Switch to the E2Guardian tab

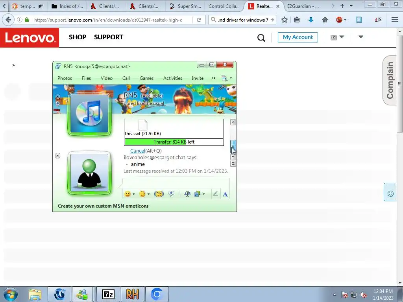pyautogui.click(x=303, y=6)
